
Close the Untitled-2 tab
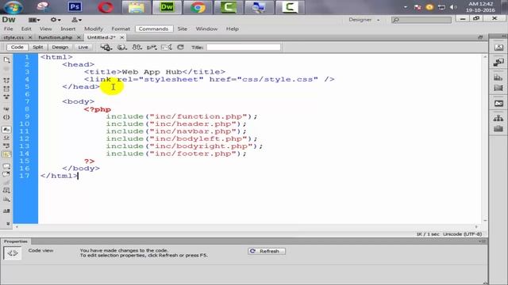[121, 37]
